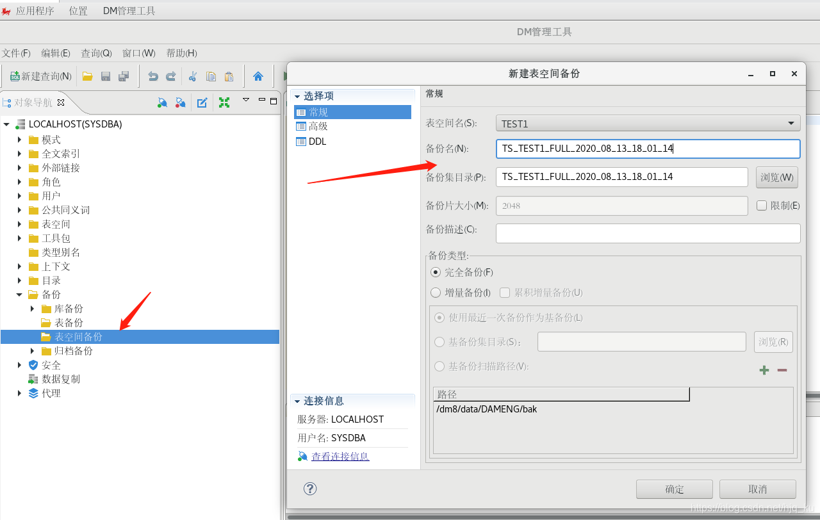Screen dimensions: 820x520
Task: Open the navigator view menu triangle
Action: (246, 100)
